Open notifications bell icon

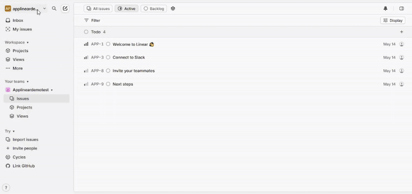point(385,9)
